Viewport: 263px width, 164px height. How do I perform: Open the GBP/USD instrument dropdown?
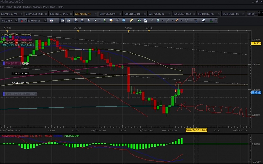click(9, 21)
